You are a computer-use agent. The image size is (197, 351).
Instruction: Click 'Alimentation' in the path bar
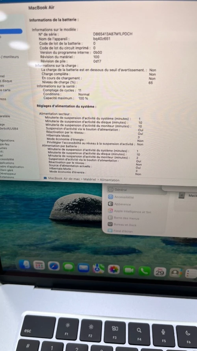tap(110, 180)
